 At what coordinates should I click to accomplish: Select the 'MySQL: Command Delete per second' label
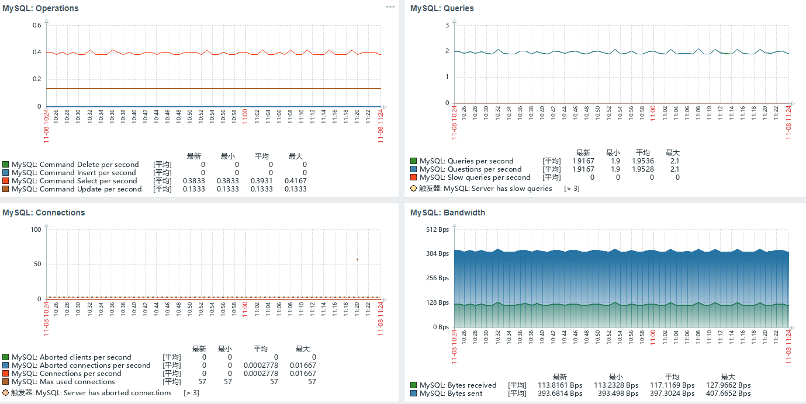point(75,165)
